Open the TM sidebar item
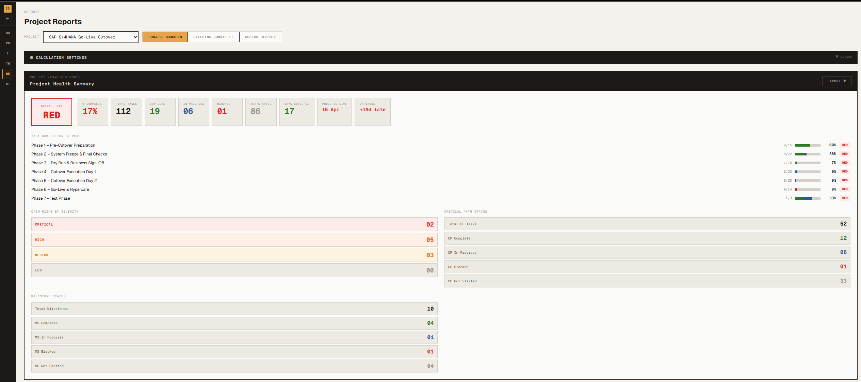 8,64
